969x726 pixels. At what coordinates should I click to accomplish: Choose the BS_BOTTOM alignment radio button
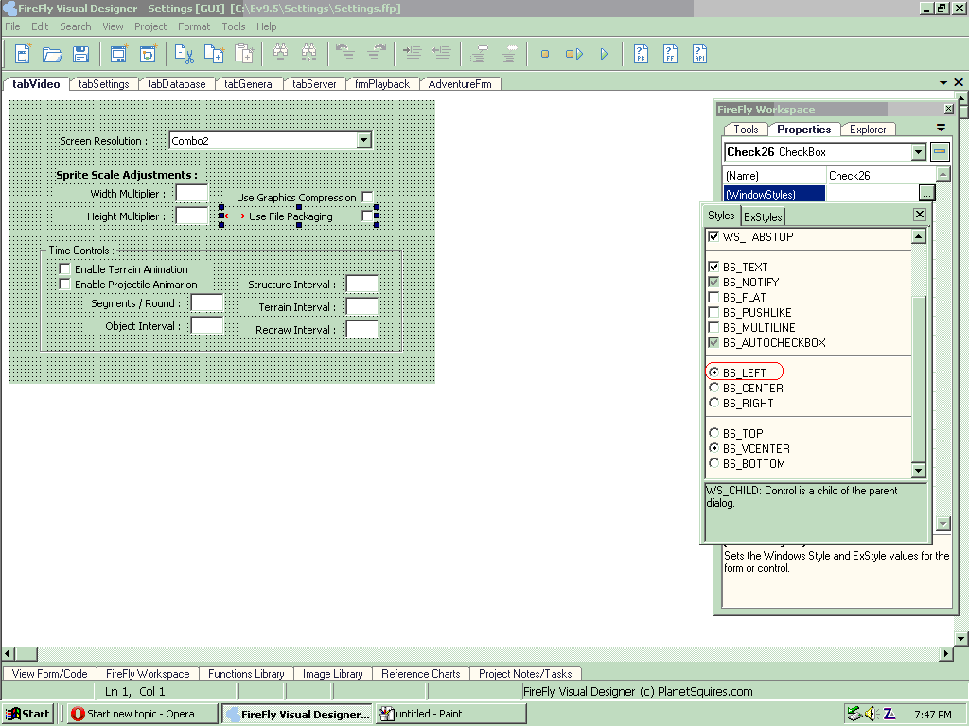[714, 464]
